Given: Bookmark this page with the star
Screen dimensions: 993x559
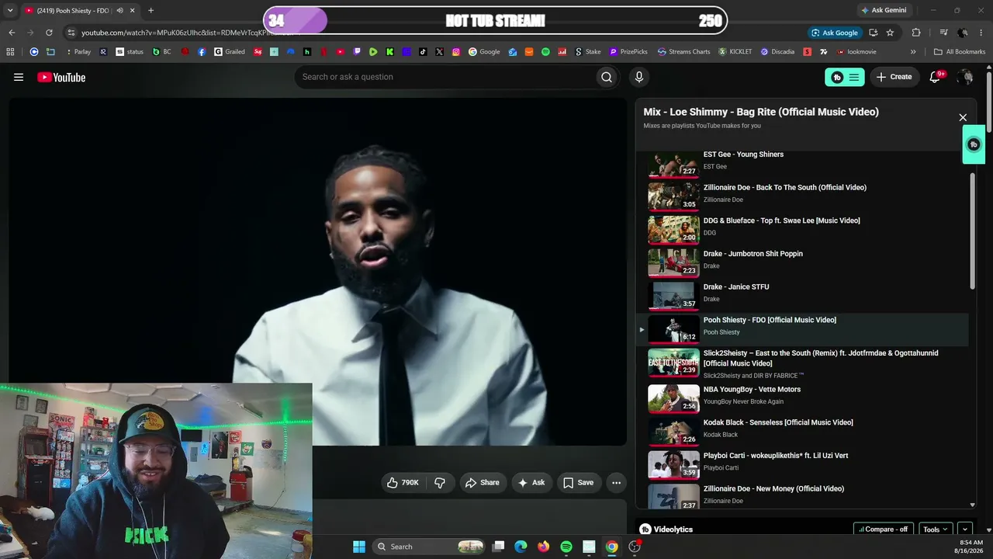Looking at the screenshot, I should point(890,33).
